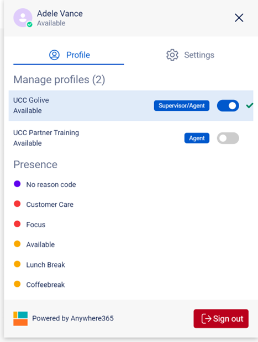Viewport: 258px width, 342px height.
Task: Click the Supervisor/Agent role badge
Action: tap(182, 105)
